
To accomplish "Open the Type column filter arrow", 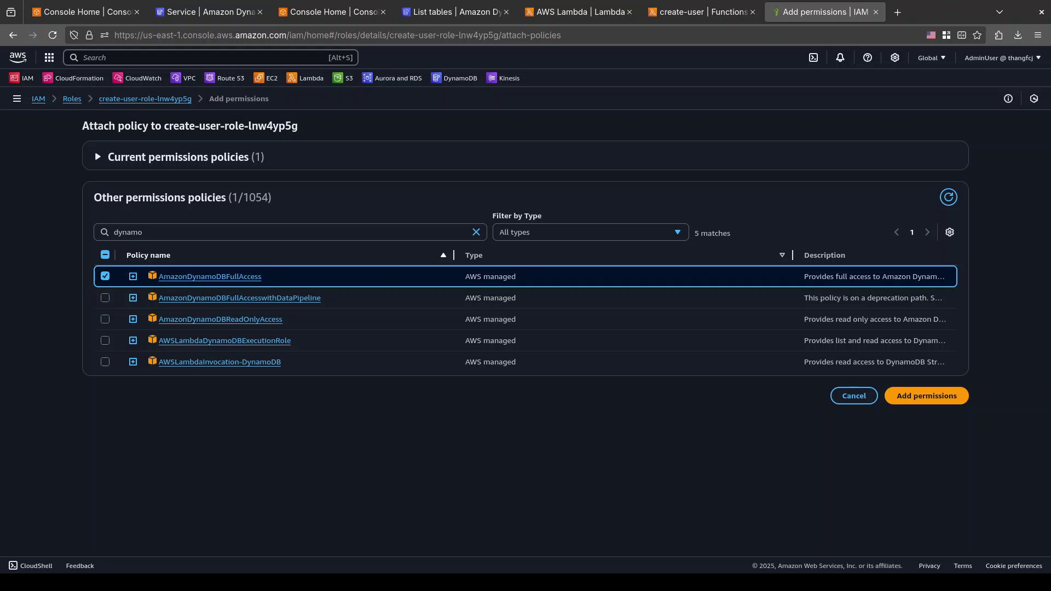I will [x=782, y=255].
